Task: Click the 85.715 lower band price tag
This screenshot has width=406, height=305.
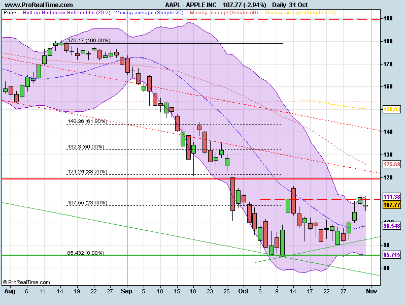Action: point(392,255)
